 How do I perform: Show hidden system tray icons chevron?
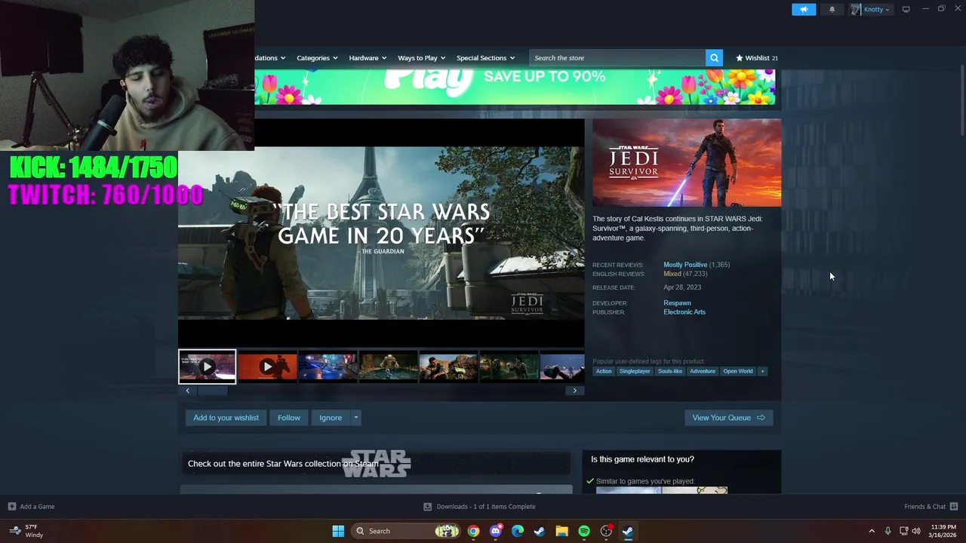[x=872, y=531]
